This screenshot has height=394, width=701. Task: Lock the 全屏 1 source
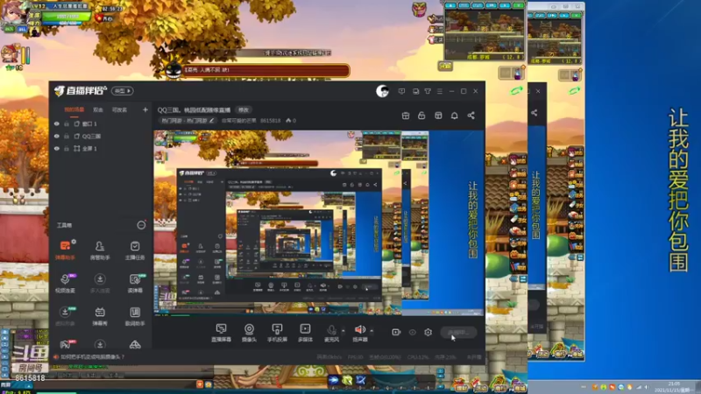(x=67, y=148)
